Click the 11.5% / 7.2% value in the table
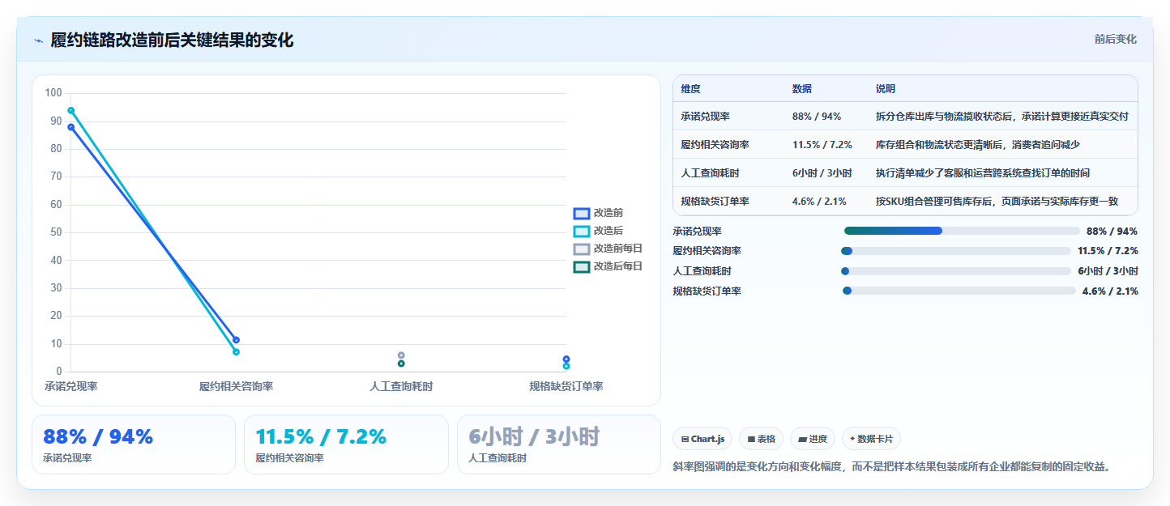Screen dimensions: 1170x506 822,145
